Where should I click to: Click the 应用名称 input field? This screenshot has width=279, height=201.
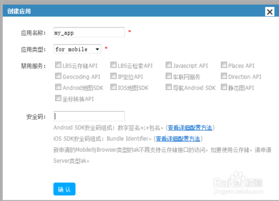click(89, 32)
